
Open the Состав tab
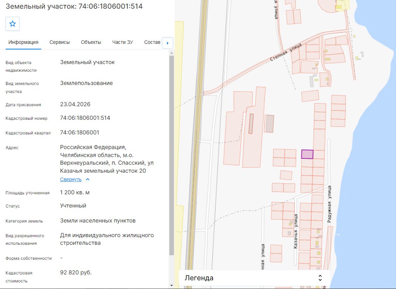(x=152, y=42)
